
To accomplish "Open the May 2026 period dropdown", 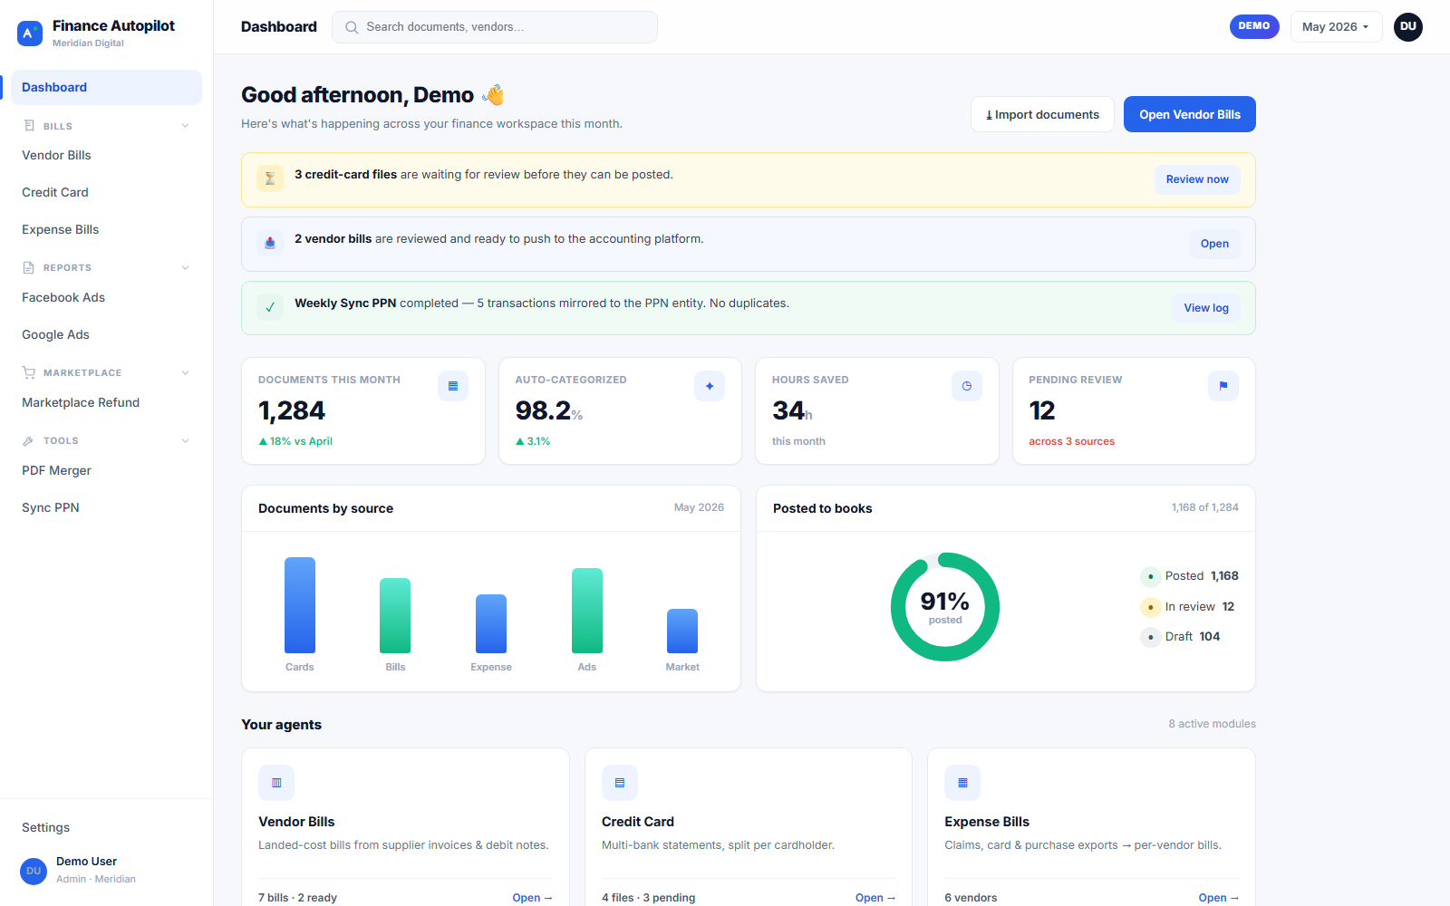I will [1336, 27].
